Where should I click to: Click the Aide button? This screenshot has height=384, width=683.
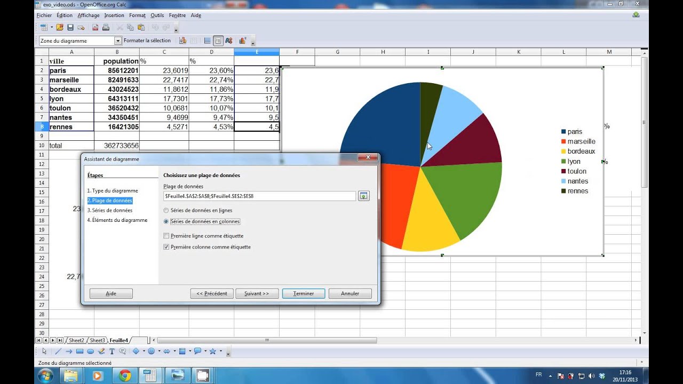click(x=111, y=293)
